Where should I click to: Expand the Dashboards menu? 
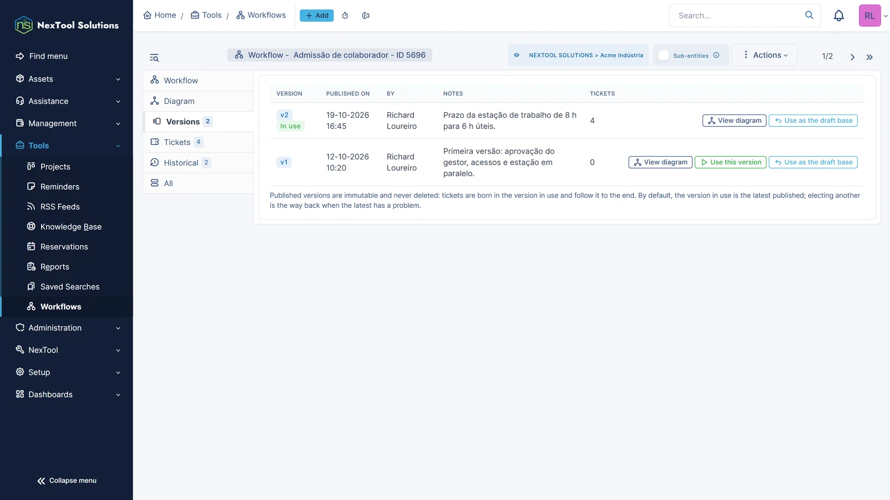click(x=67, y=394)
